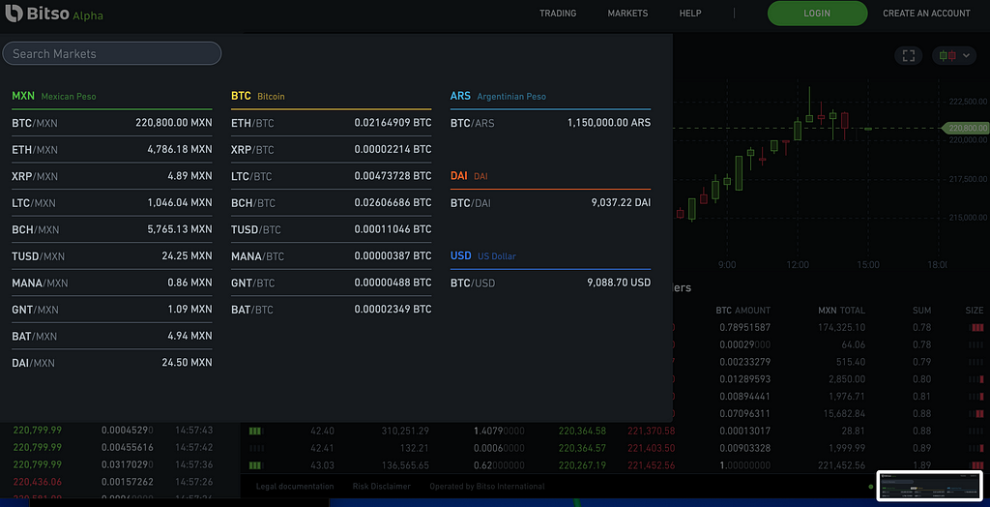
Task: Open the Markets menu
Action: click(x=627, y=14)
